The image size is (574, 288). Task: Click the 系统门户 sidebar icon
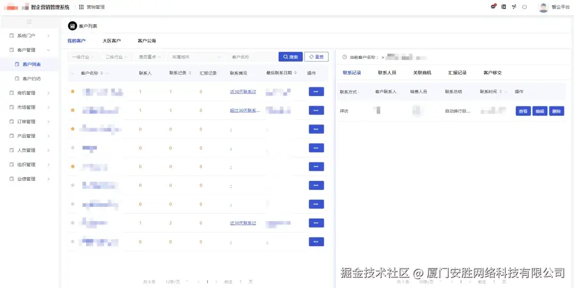click(x=11, y=36)
